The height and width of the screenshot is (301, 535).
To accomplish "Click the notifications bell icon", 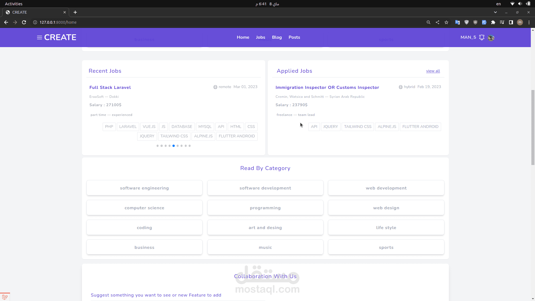I will point(481,37).
